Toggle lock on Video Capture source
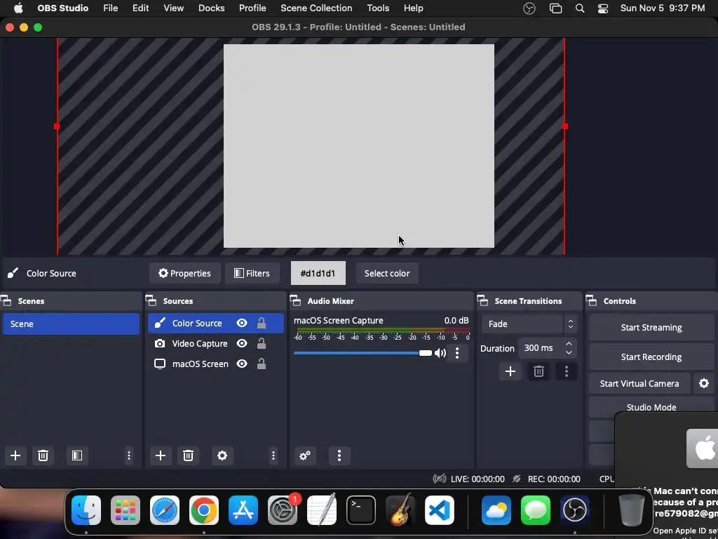This screenshot has width=718, height=539. [262, 343]
